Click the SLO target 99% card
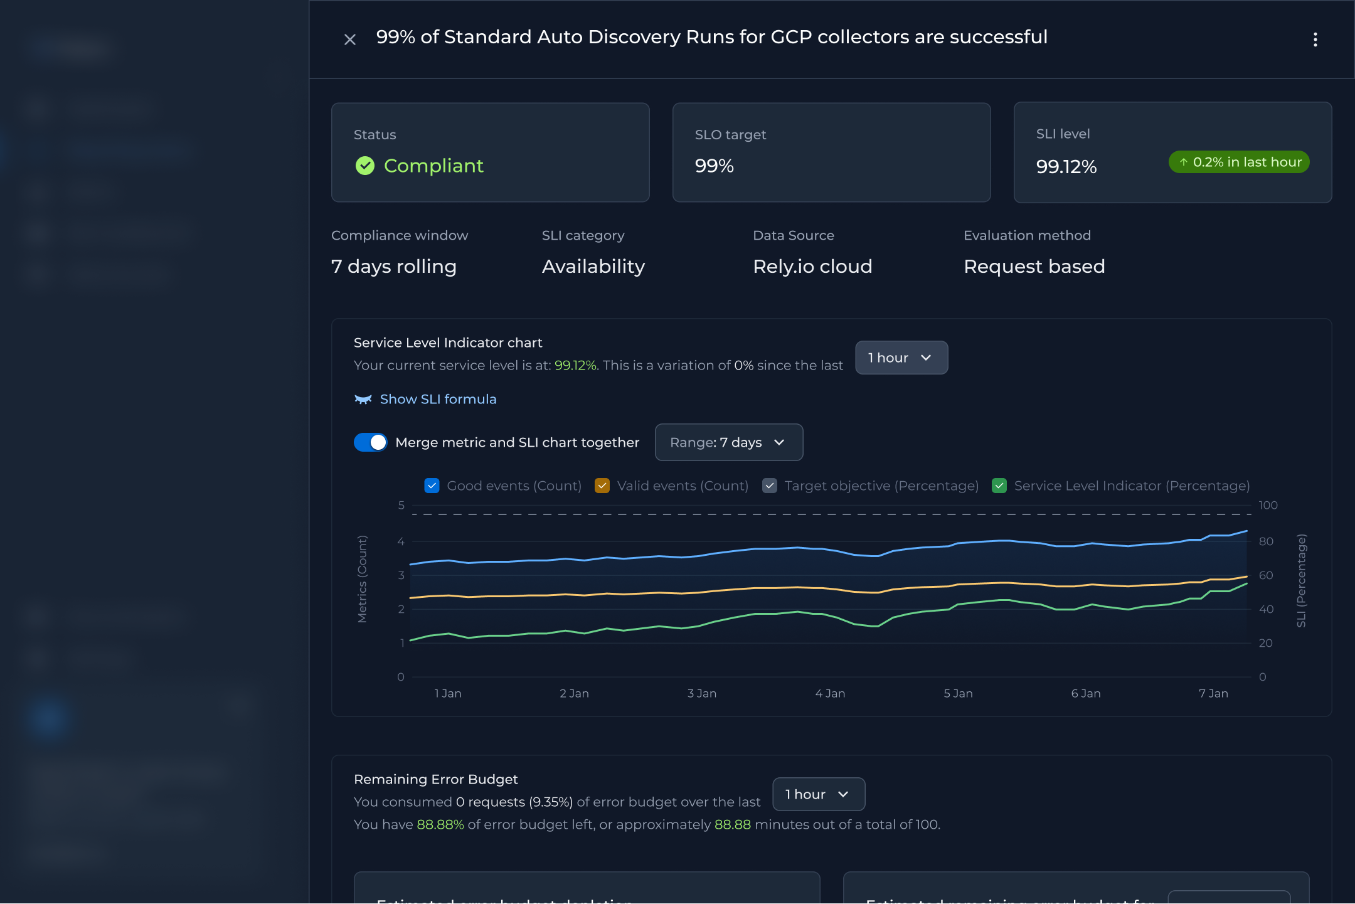The height and width of the screenshot is (904, 1355). pyautogui.click(x=831, y=152)
